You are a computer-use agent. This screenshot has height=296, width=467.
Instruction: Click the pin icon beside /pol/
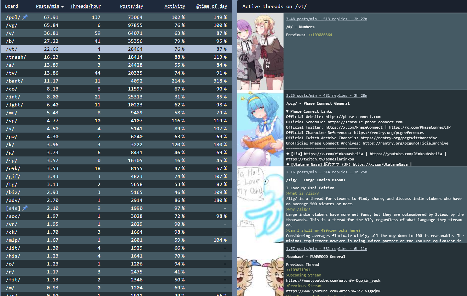[25, 17]
